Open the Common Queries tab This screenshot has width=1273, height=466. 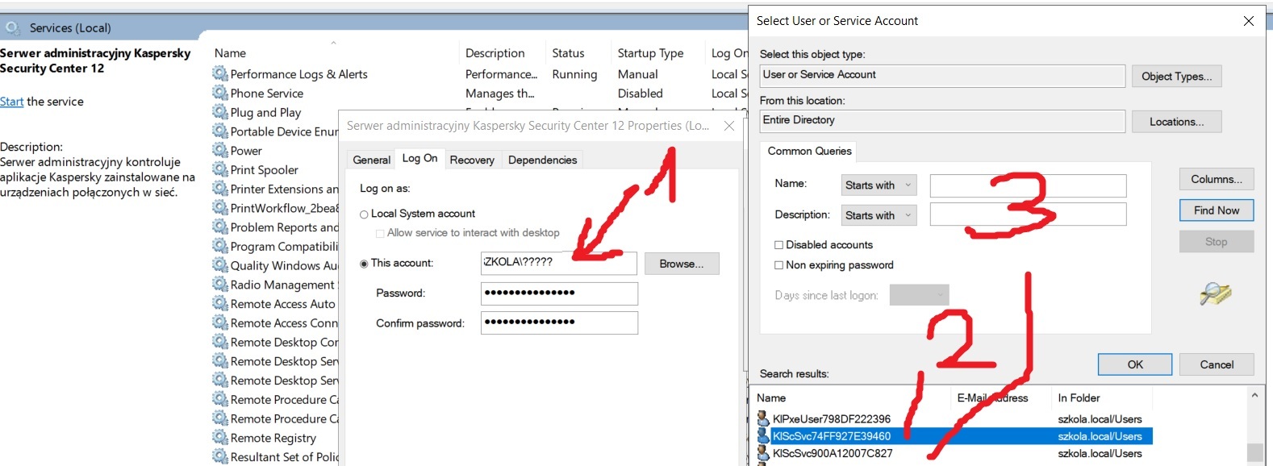tap(809, 151)
